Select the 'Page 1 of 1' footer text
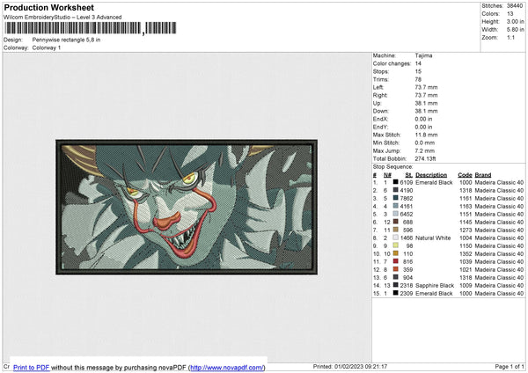Screen dimensions: 528x373 pos(510,366)
